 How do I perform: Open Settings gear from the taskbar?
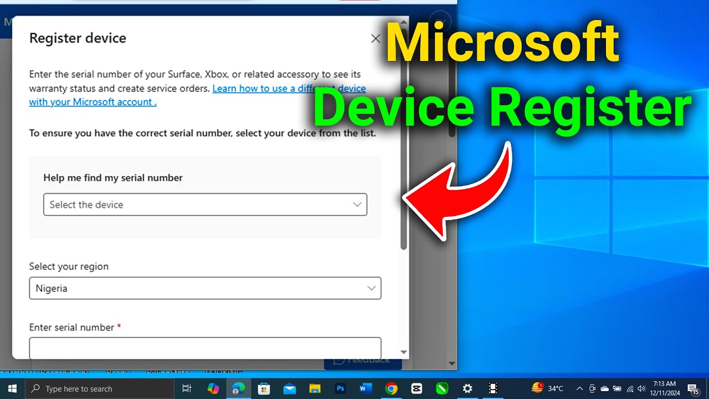click(467, 388)
